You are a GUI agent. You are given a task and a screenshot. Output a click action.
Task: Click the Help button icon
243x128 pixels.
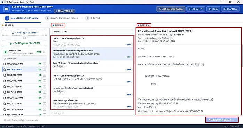(210, 9)
